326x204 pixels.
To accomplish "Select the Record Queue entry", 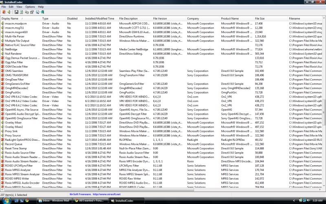I will (x=161, y=144).
